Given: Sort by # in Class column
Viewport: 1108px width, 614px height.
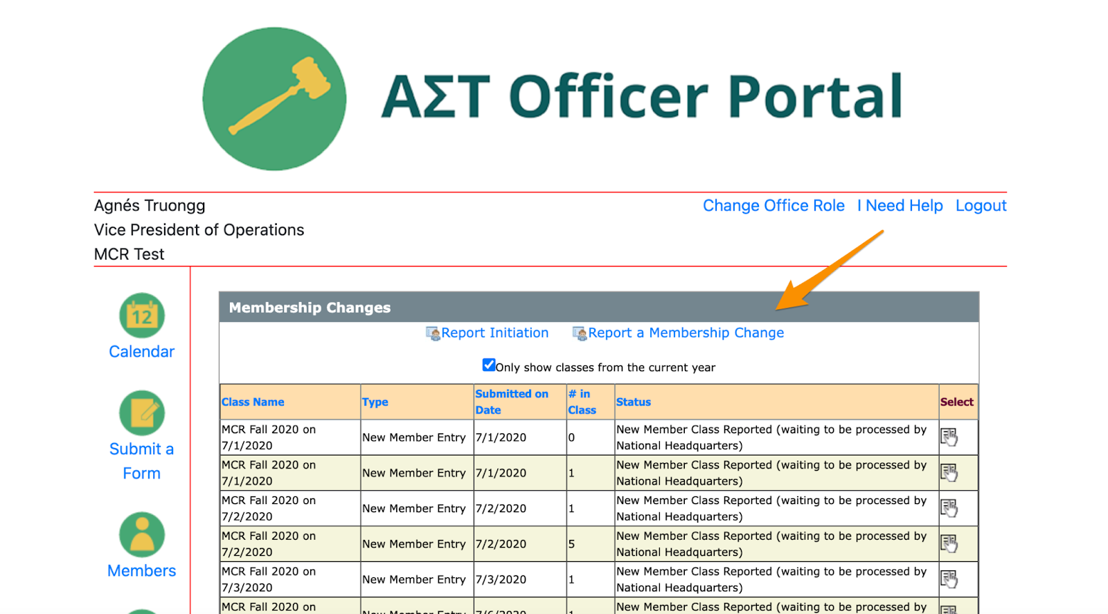Looking at the screenshot, I should pos(582,402).
